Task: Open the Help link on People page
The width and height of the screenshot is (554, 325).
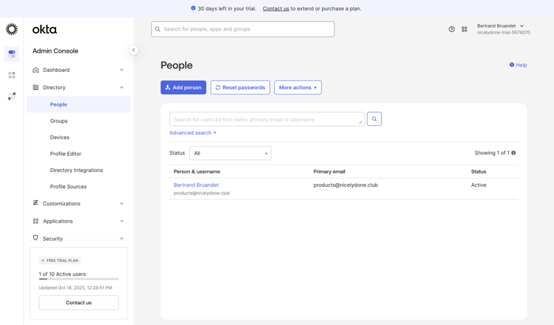Action: point(518,65)
